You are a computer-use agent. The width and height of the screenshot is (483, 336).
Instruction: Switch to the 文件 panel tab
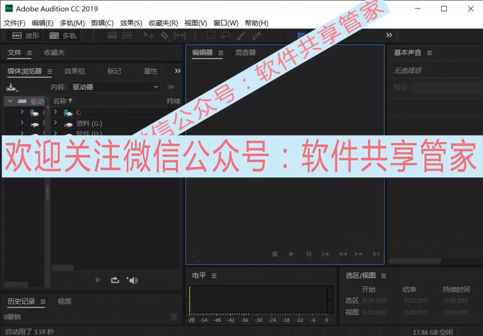[x=15, y=53]
